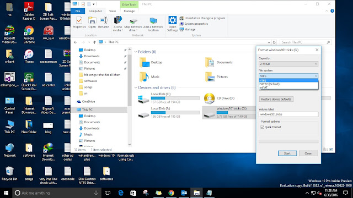Open the Documents folder in Folders group

pos(219,62)
